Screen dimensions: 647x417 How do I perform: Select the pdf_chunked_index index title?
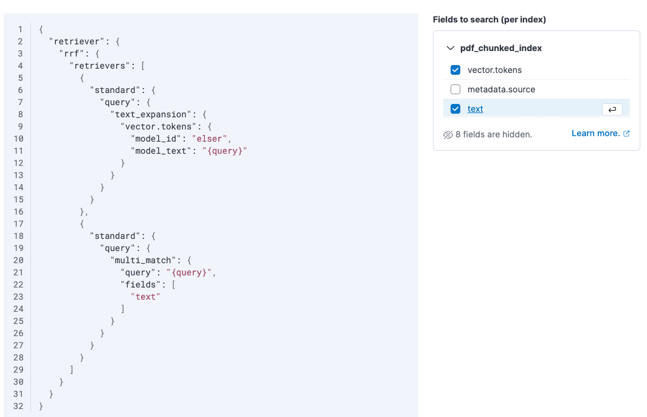pyautogui.click(x=501, y=48)
